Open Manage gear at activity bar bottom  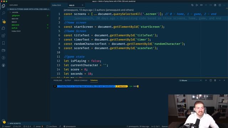pos(4,121)
